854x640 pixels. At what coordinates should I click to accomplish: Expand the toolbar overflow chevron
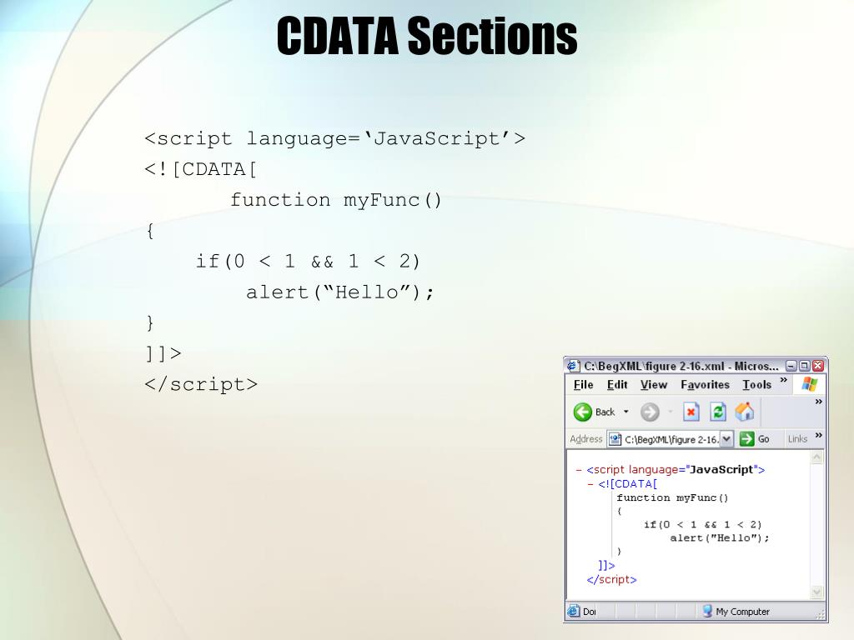coord(818,402)
